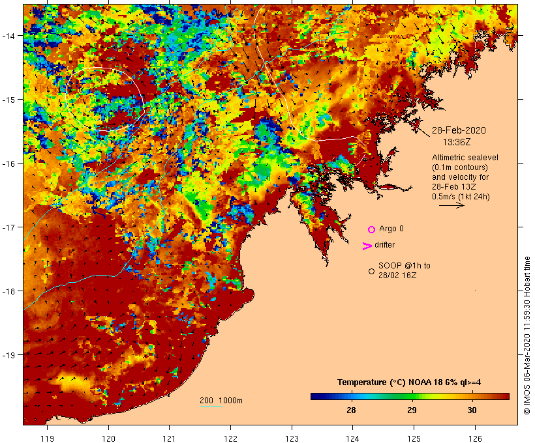535x443 pixels.
Task: Click the '0.5m/s (1kt 24h)' text
Action: [x=461, y=197]
